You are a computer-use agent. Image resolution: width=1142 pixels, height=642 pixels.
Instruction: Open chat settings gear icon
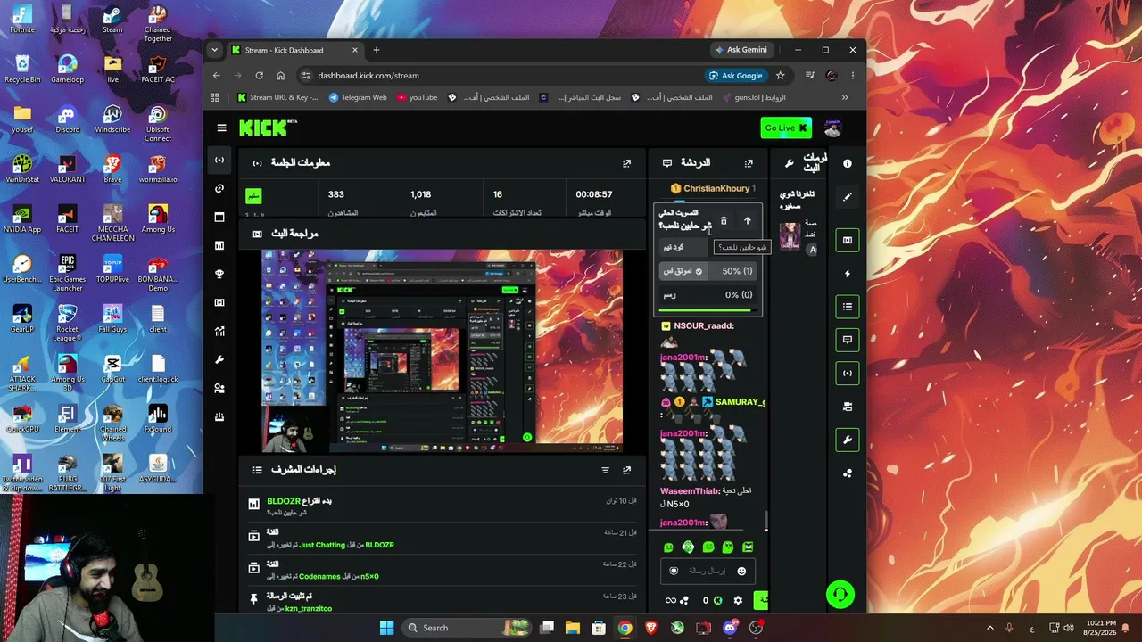pos(738,601)
